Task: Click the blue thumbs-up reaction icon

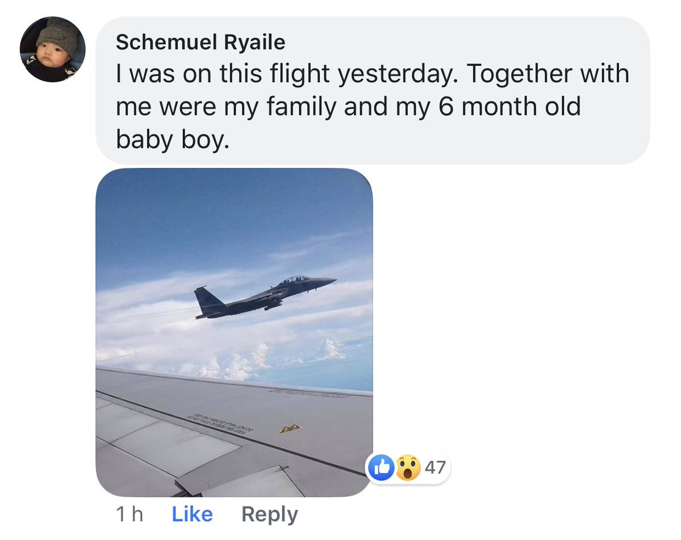Action: tap(381, 467)
